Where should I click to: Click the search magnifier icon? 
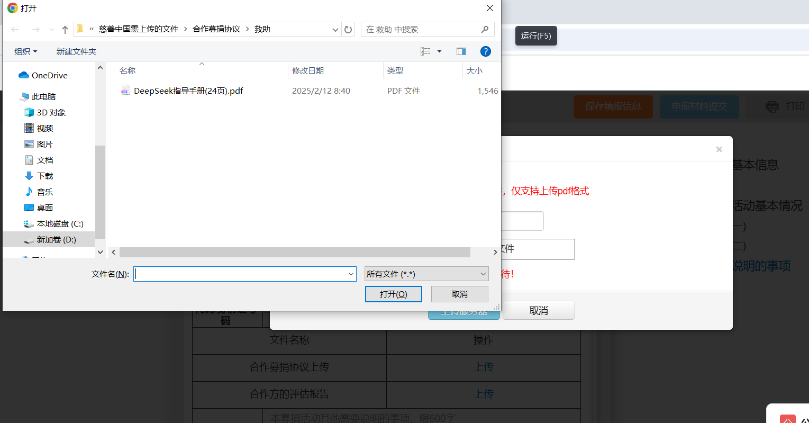[485, 30]
